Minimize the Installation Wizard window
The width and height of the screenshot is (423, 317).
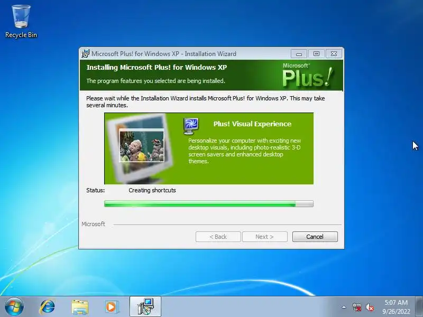click(x=299, y=54)
